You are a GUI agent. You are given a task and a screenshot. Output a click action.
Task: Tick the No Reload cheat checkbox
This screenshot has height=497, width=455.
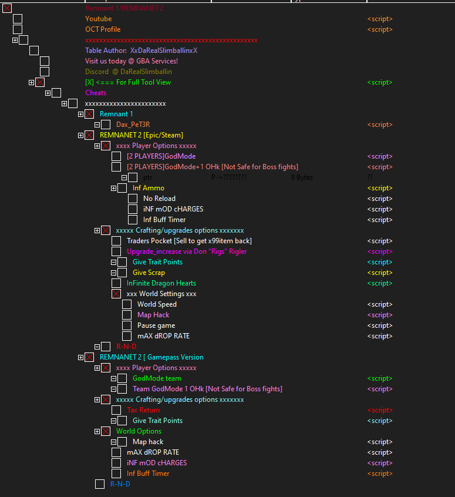(133, 199)
